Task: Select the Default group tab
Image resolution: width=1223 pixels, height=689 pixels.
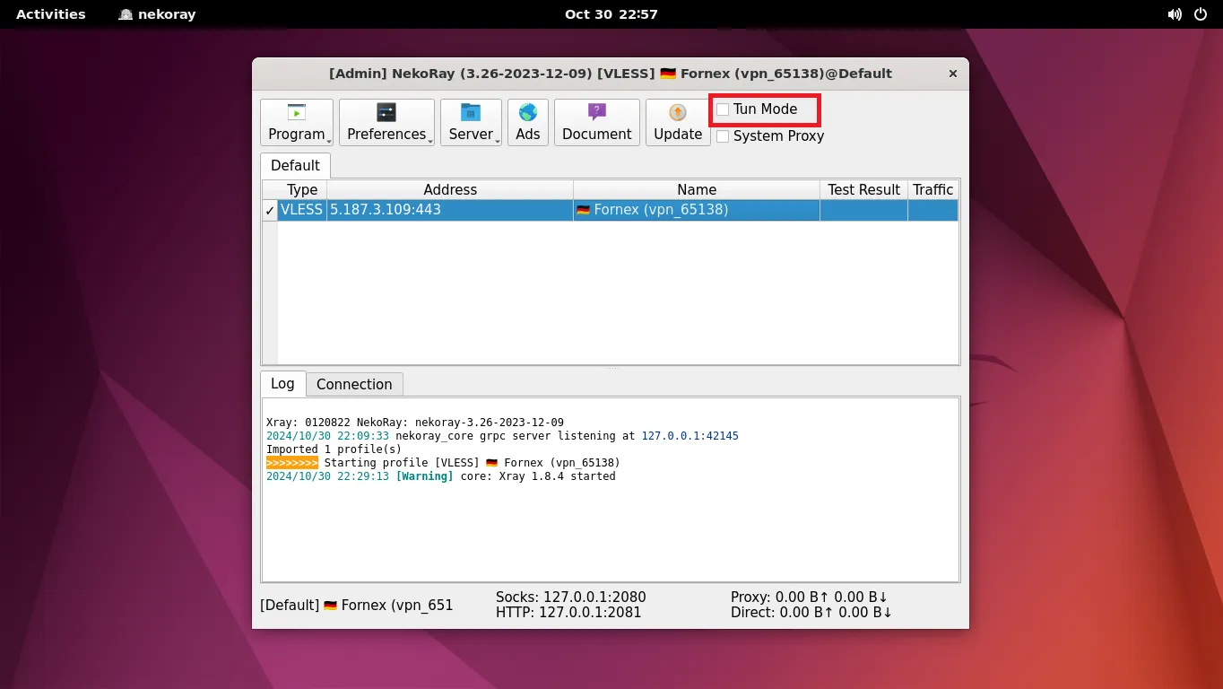Action: tap(295, 166)
